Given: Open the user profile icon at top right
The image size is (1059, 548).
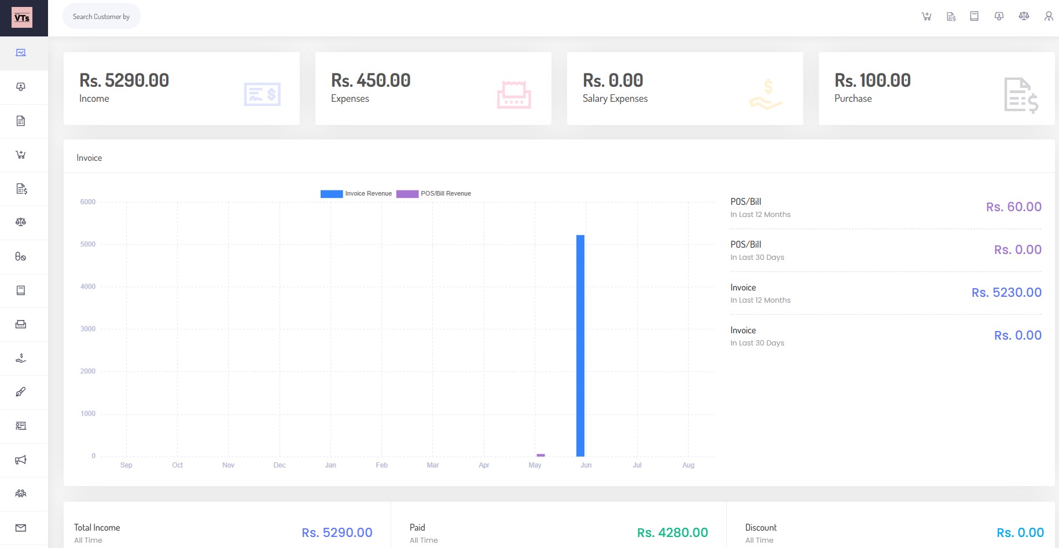Looking at the screenshot, I should [x=1049, y=16].
